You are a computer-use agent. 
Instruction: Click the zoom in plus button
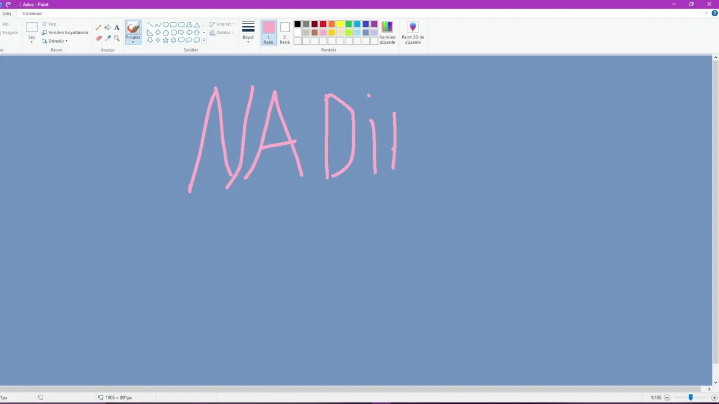coord(714,397)
